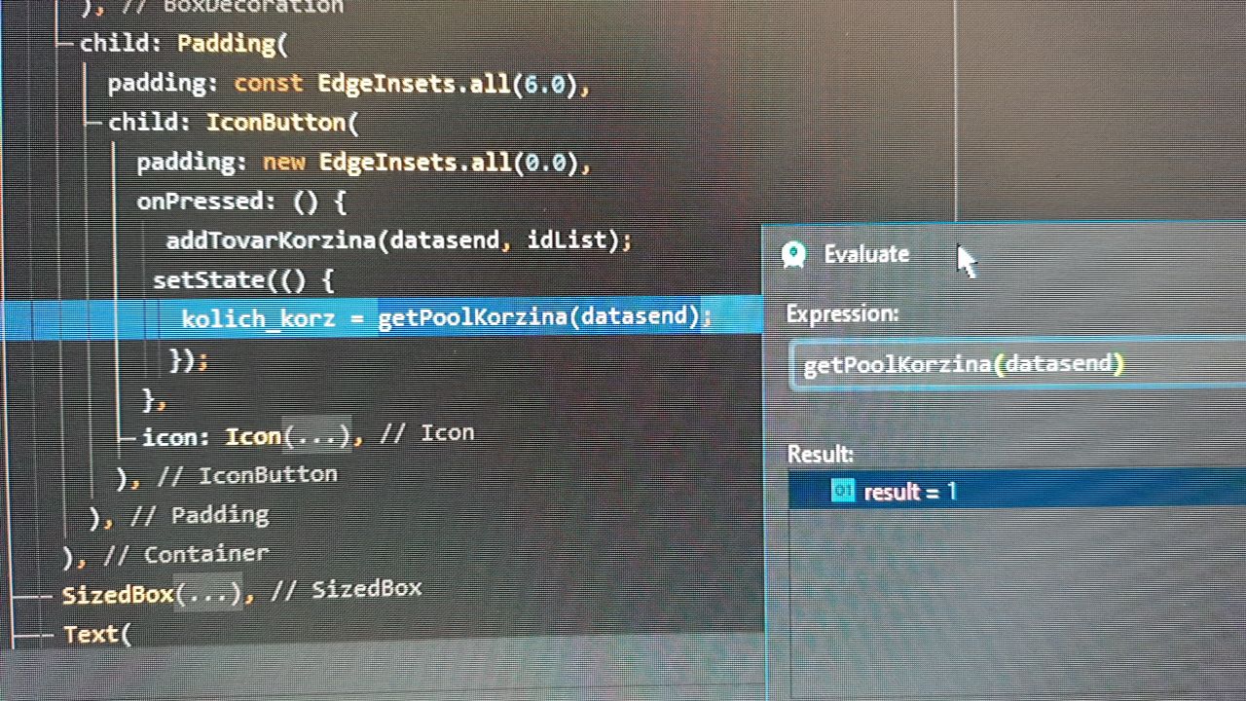Click the result value type icon

843,490
